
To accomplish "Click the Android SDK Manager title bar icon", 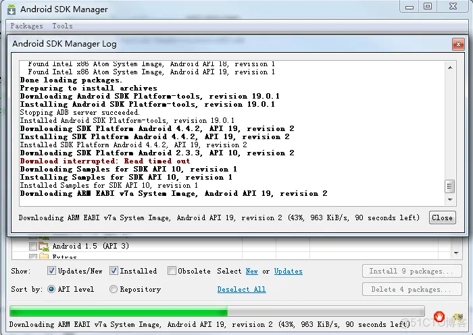I will pos(11,9).
